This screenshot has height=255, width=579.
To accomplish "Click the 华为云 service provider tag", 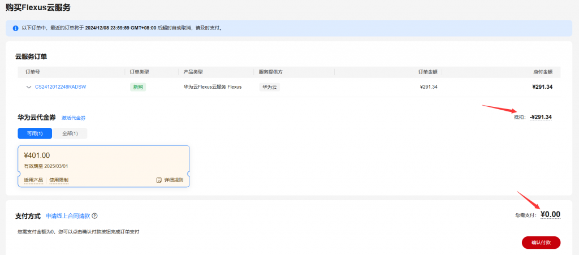I will click(x=270, y=87).
